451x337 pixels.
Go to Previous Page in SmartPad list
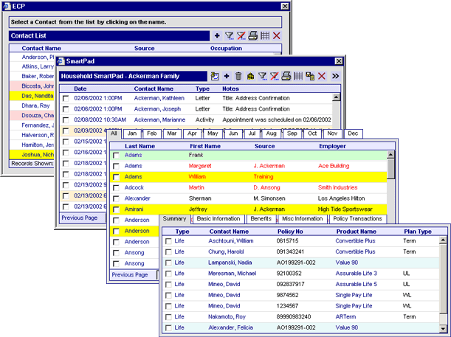(79, 218)
